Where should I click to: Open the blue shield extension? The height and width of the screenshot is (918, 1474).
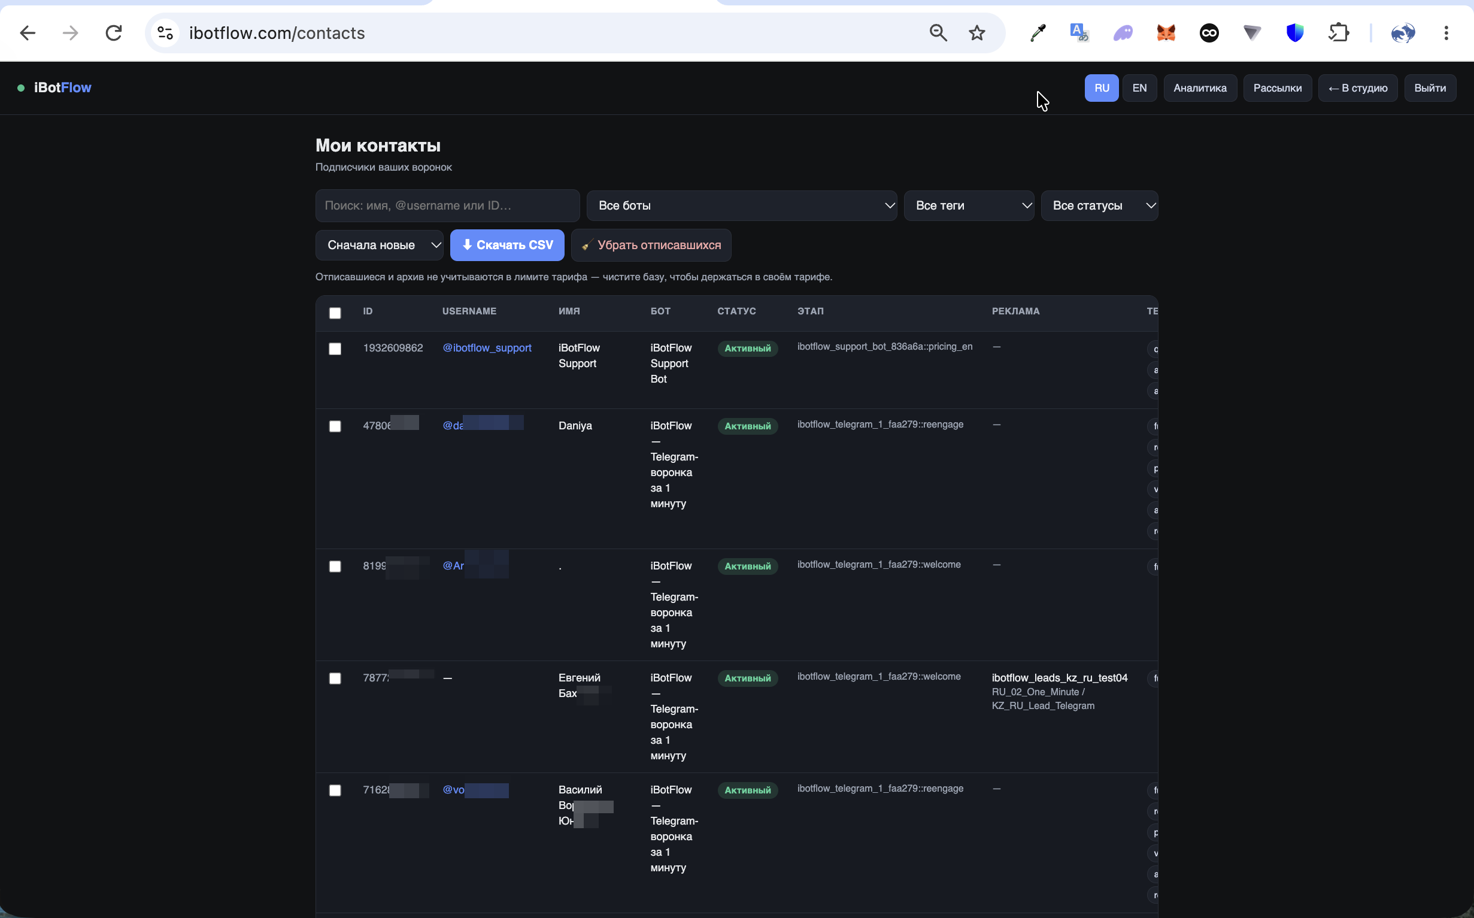(x=1295, y=33)
